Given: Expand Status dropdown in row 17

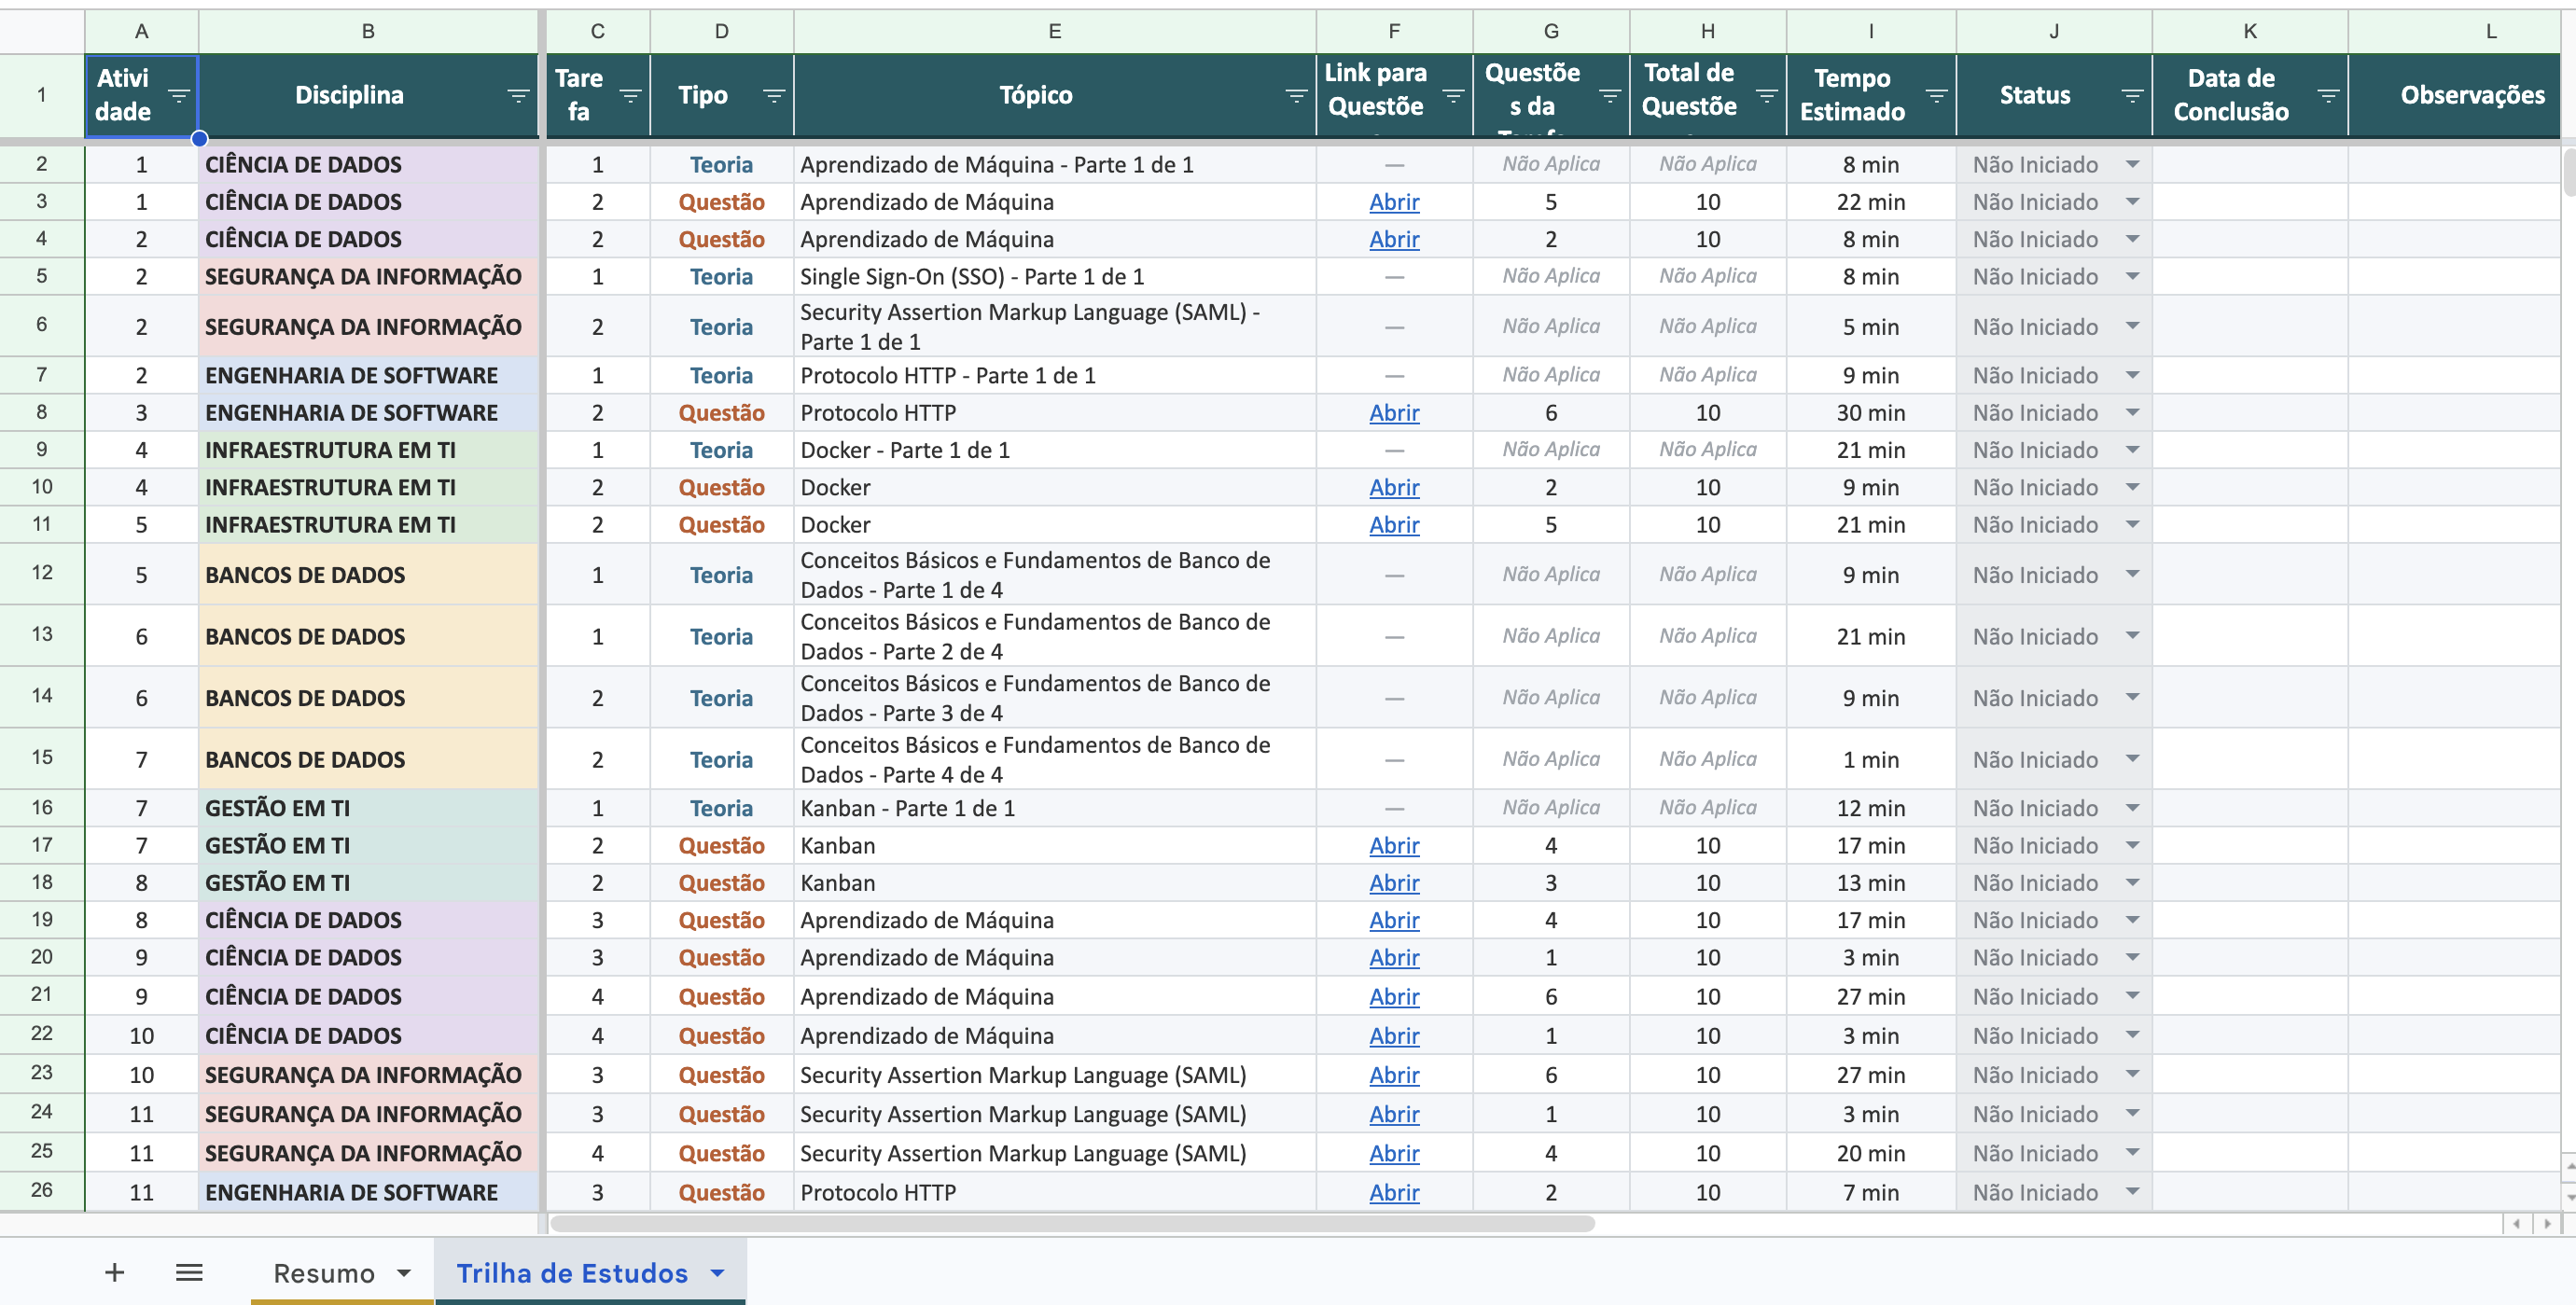Looking at the screenshot, I should [x=2132, y=845].
